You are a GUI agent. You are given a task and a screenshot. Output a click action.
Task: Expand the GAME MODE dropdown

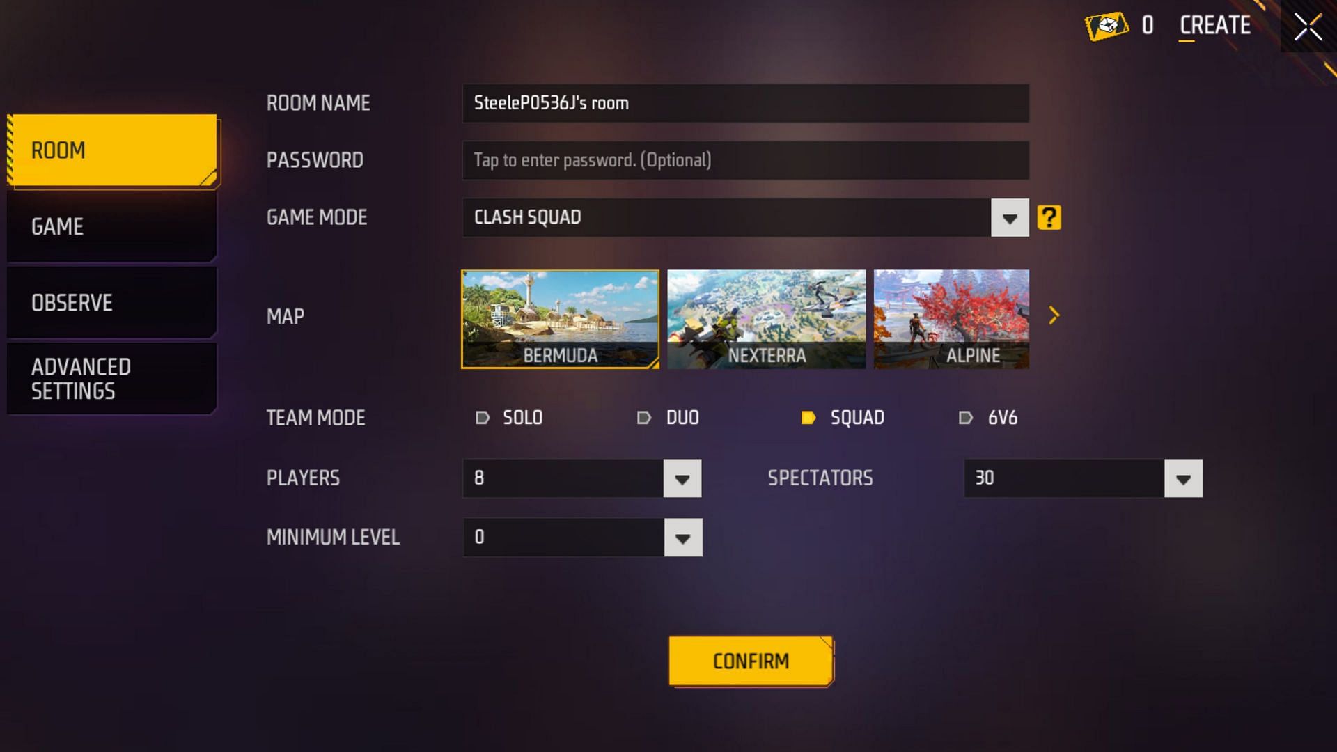1010,218
